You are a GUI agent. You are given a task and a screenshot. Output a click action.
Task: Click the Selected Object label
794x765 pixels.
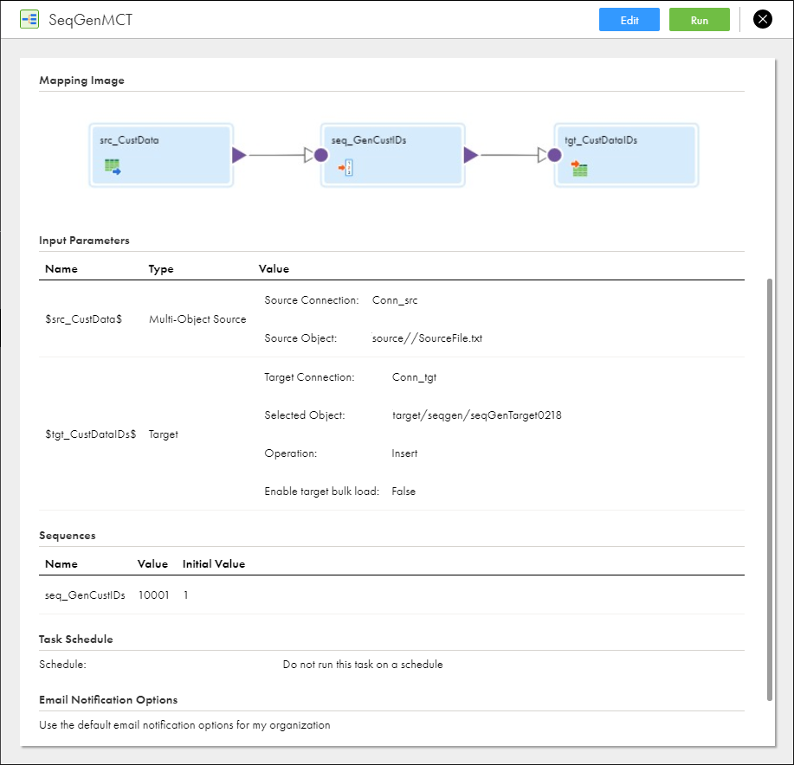tap(305, 415)
